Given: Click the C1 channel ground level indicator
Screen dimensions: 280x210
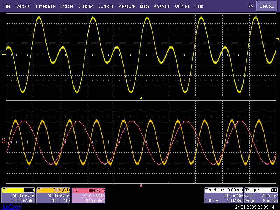Looking at the screenshot, I should (3, 52).
